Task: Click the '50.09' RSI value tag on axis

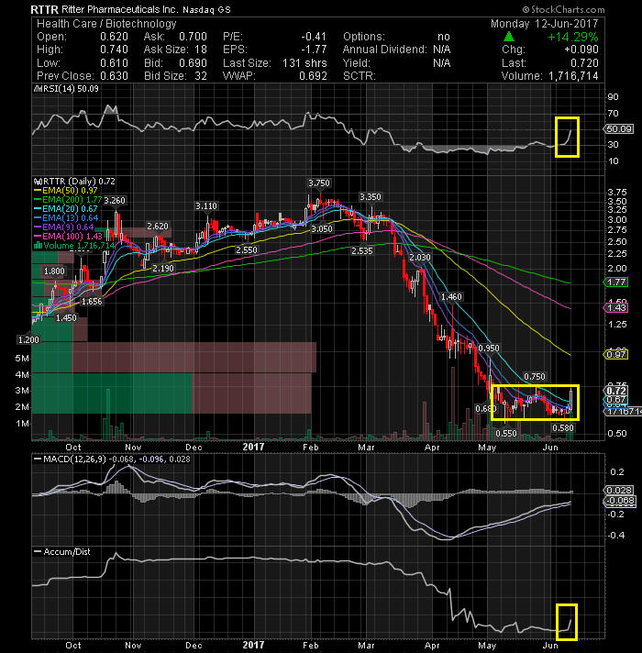Action: click(x=619, y=129)
